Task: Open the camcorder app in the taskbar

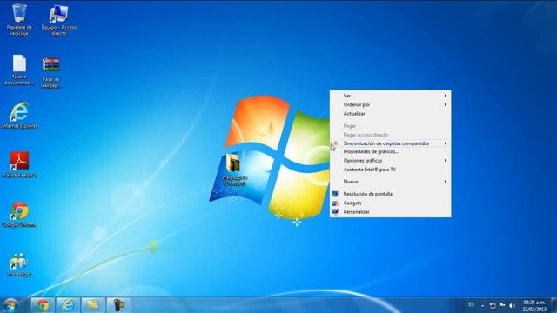Action: point(118,305)
